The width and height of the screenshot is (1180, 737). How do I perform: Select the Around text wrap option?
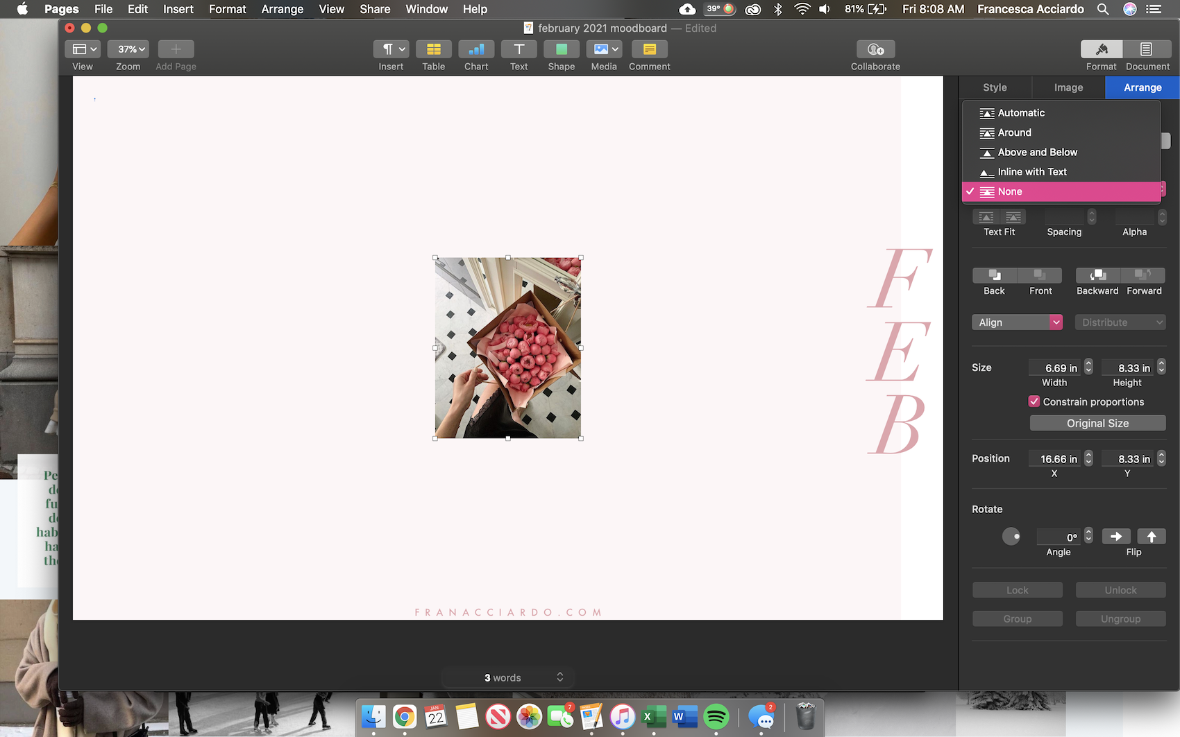(x=1013, y=132)
